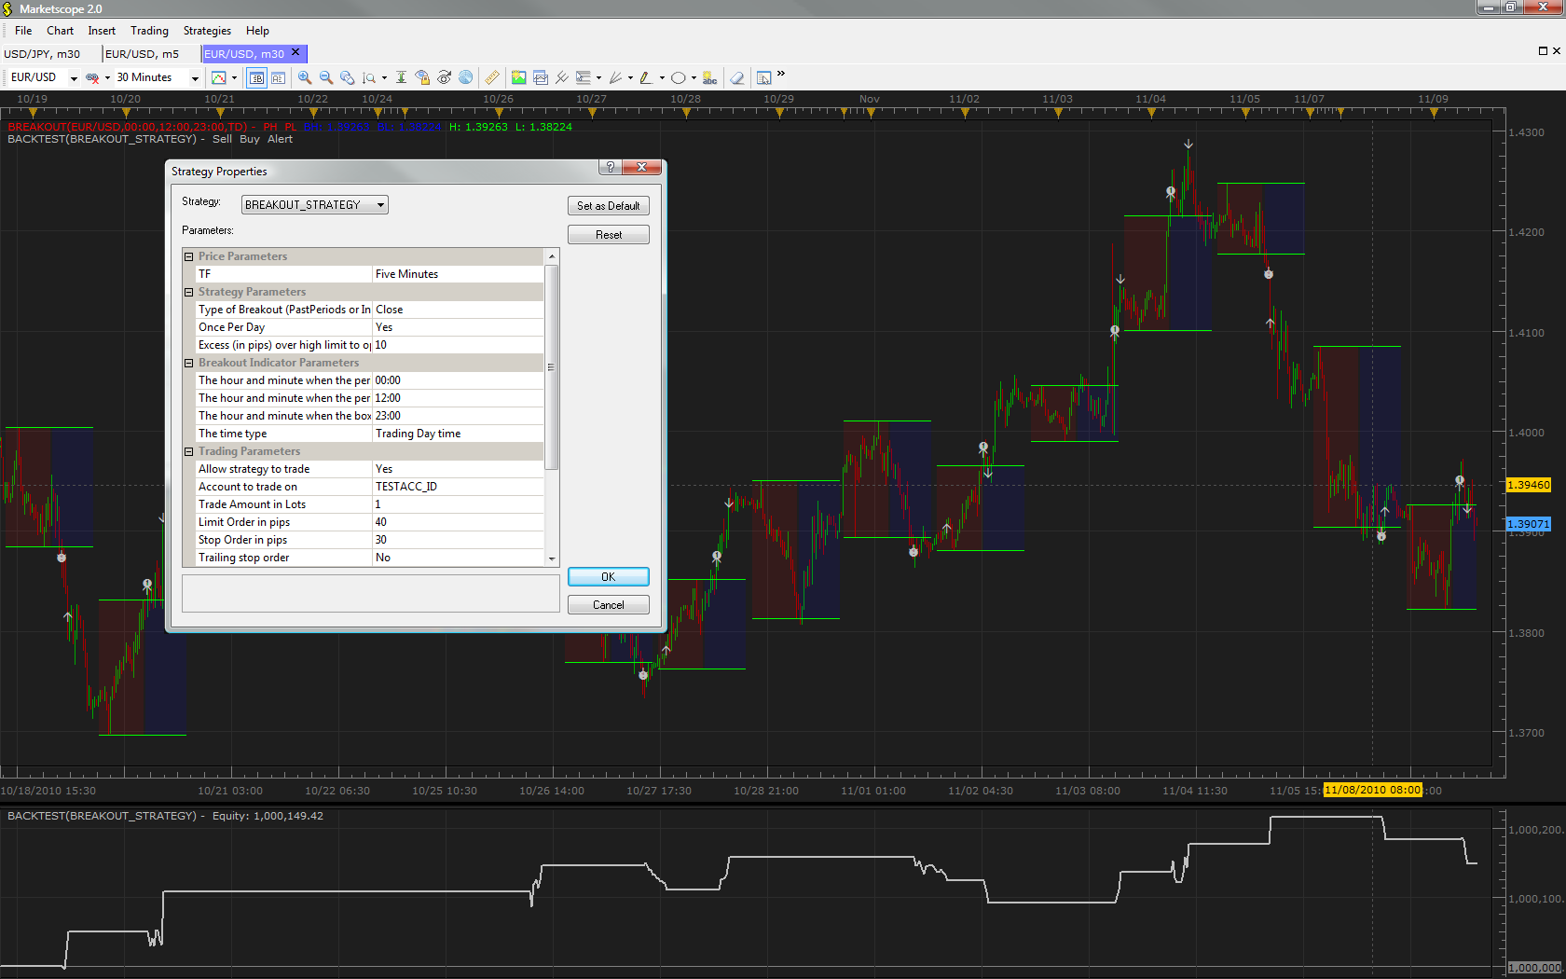Open the 30 Minutes timeframe dropdown

click(x=158, y=77)
